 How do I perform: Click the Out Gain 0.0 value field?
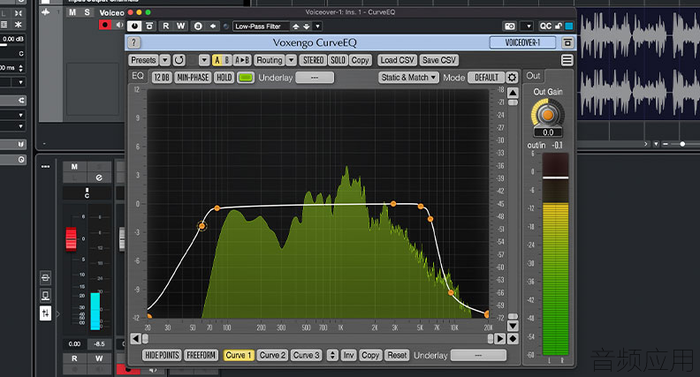click(548, 132)
